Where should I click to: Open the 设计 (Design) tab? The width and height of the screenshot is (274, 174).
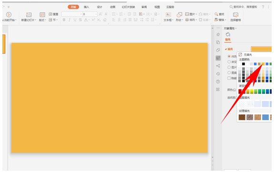[100, 7]
